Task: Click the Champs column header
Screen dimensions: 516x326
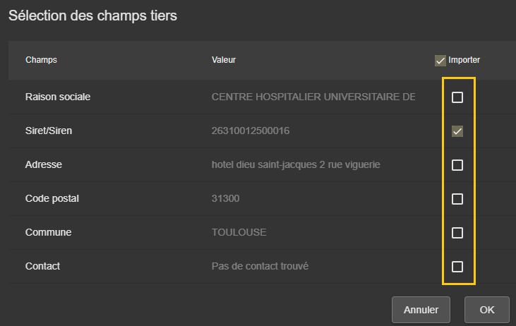Action: 41,60
